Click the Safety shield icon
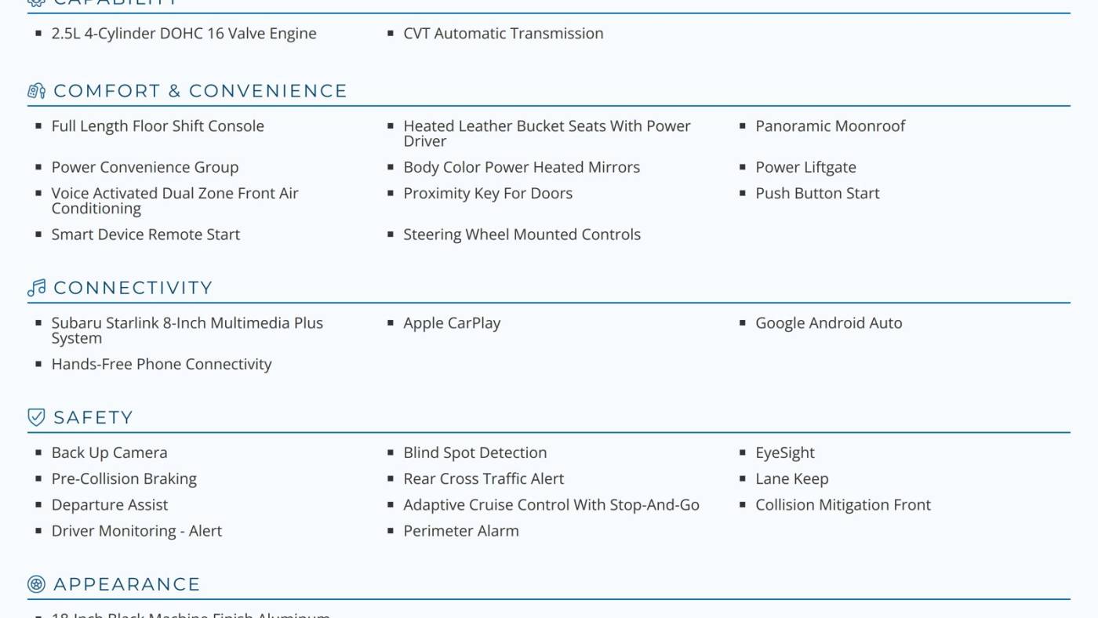 tap(36, 417)
